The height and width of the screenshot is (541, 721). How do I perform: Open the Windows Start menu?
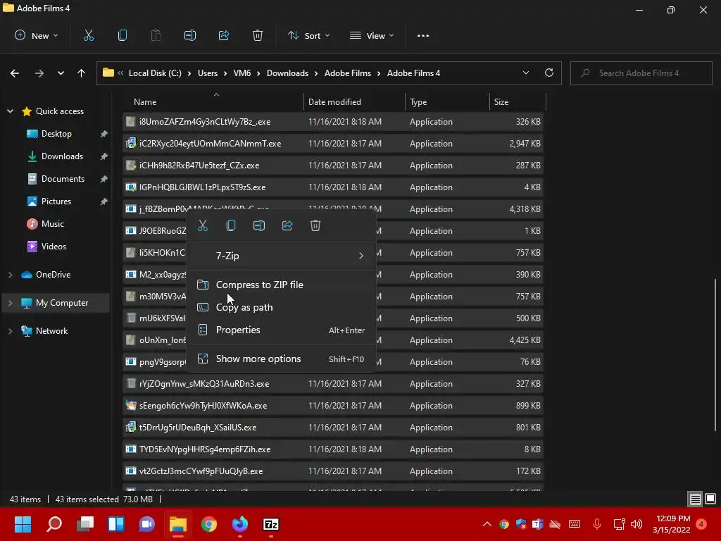click(23, 524)
